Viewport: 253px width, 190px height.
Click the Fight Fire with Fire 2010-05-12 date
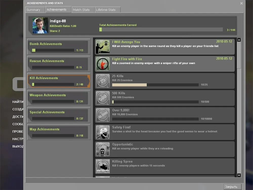[x=224, y=59]
